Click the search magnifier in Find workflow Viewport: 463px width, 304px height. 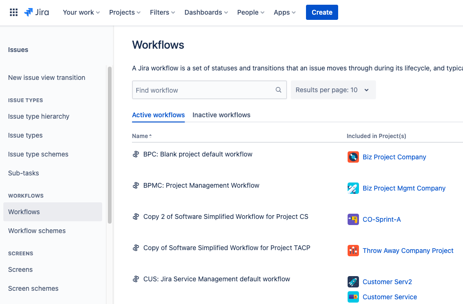pos(279,90)
